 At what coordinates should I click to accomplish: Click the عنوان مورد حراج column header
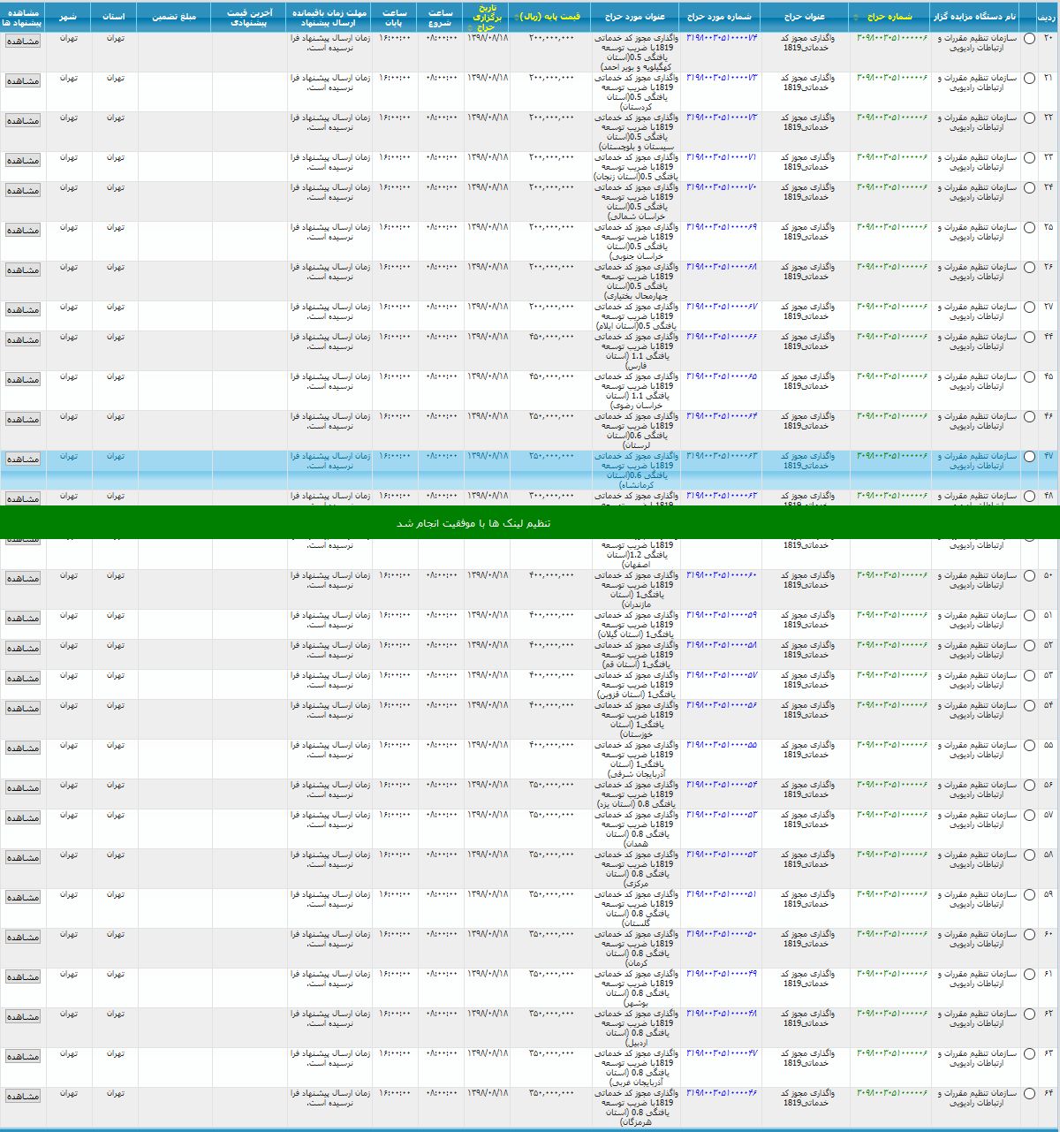pos(635,17)
